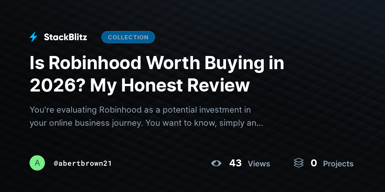Click the Projects label
Image resolution: width=385 pixels, height=192 pixels.
(338, 164)
